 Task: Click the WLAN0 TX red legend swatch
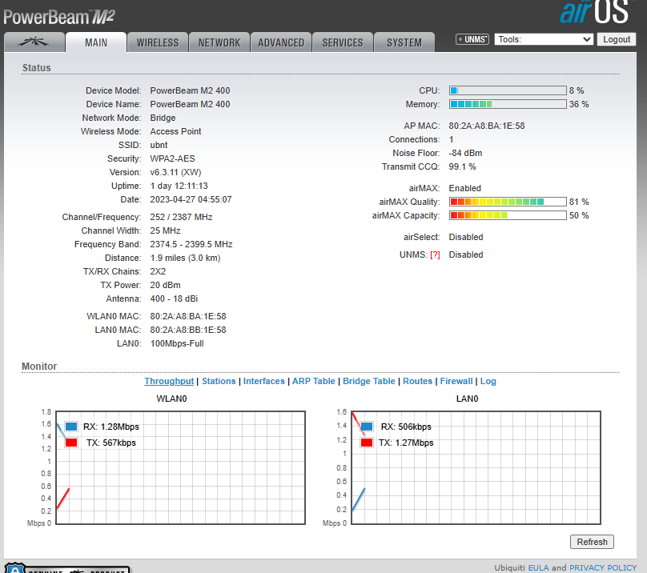(x=71, y=443)
